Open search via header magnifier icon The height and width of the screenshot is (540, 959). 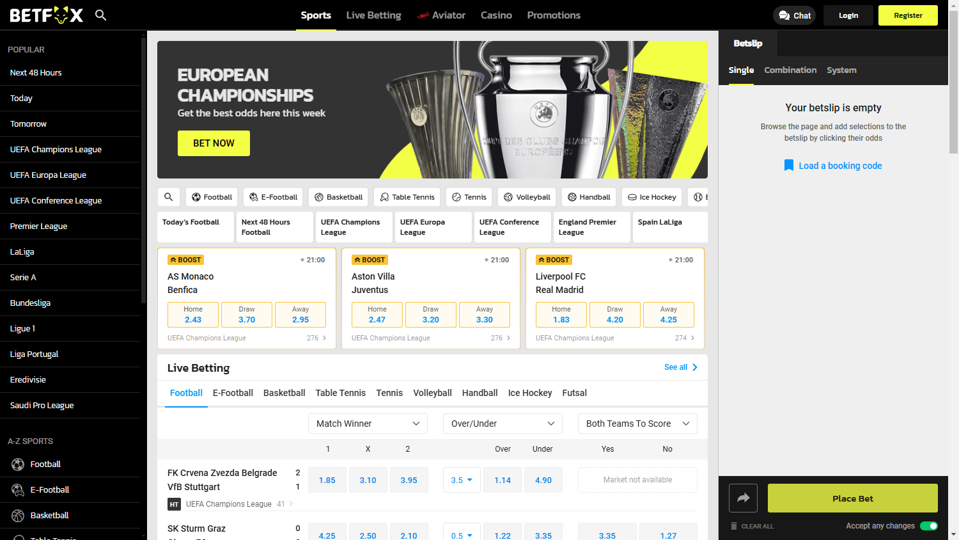point(100,15)
